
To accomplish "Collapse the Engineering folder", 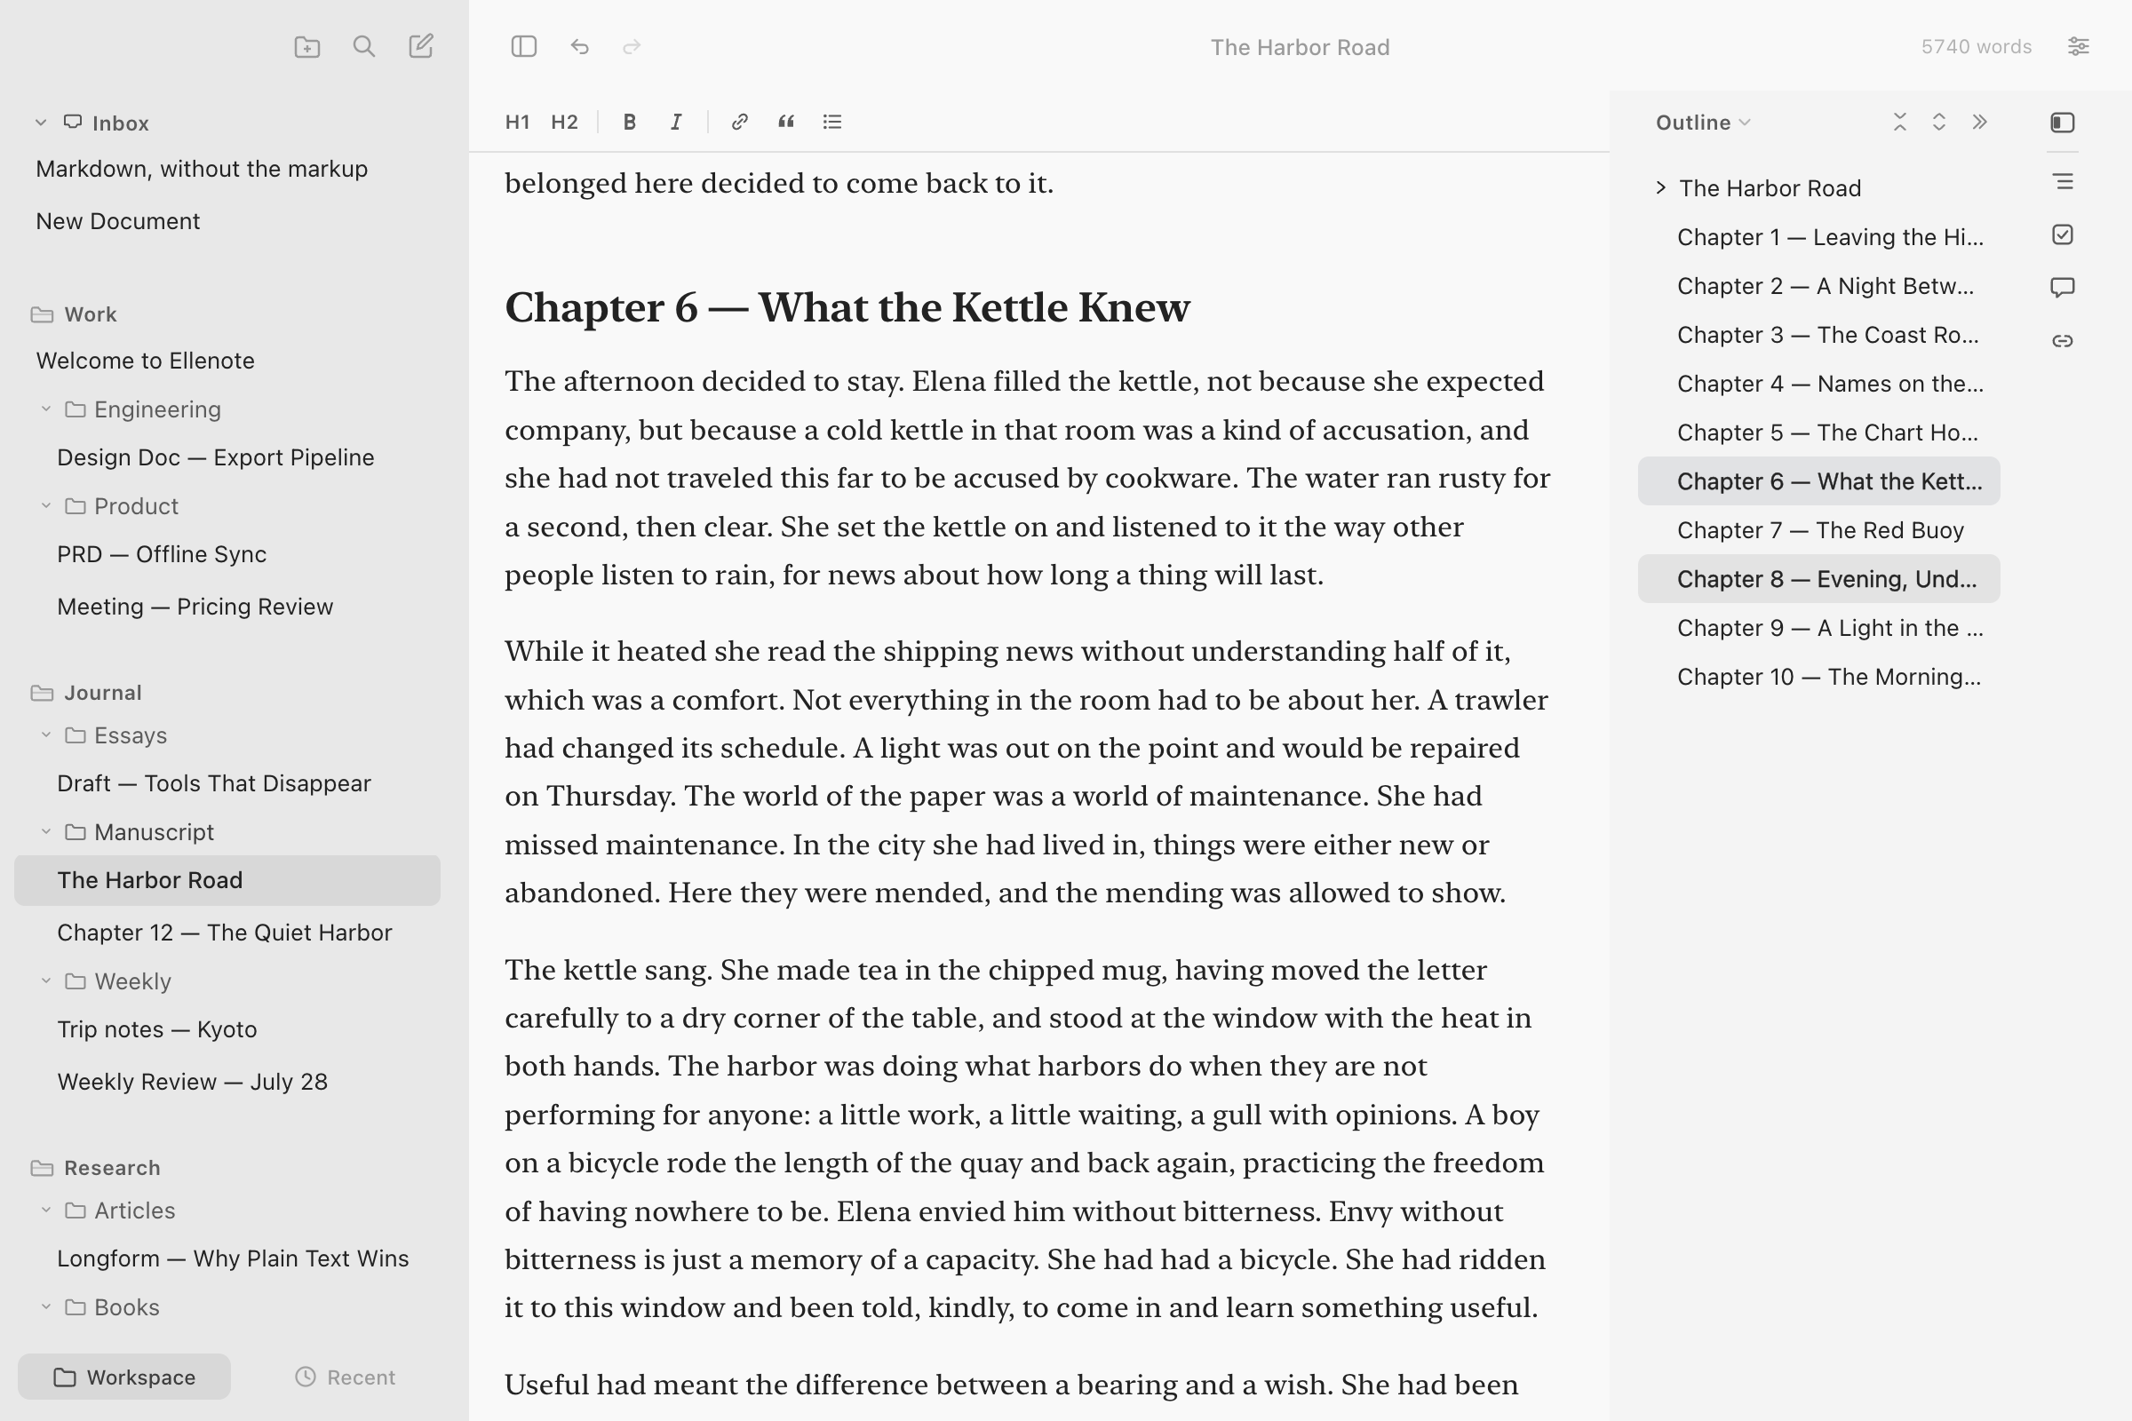I will click(46, 409).
